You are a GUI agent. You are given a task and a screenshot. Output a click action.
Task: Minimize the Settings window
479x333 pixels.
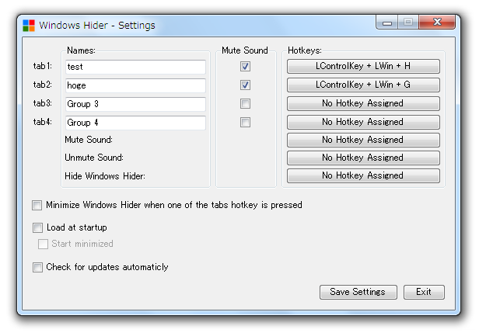pos(387,23)
